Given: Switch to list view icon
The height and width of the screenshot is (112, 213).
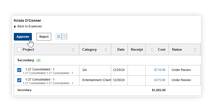Looking at the screenshot, I should 59,36.
